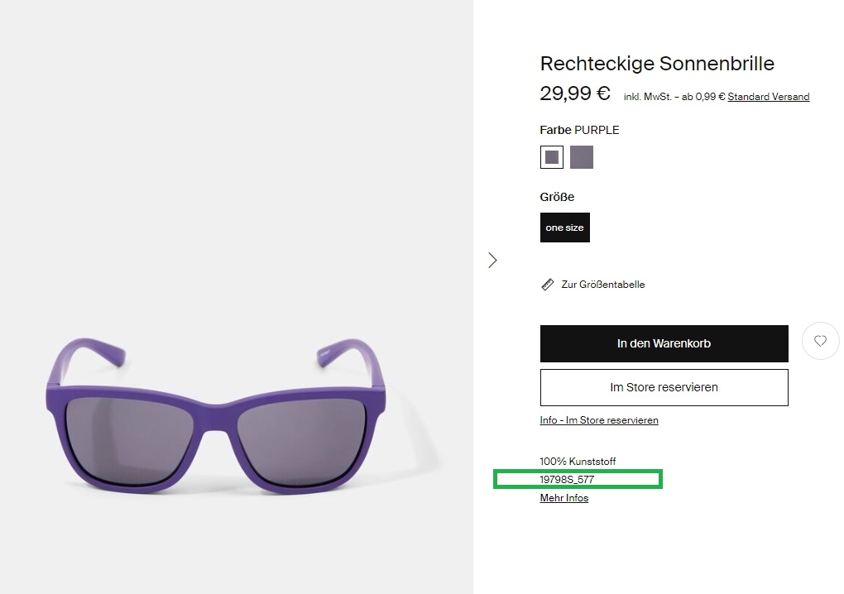Viewport: 844px width, 594px height.
Task: Select the 'one size' size option
Action: (x=564, y=228)
